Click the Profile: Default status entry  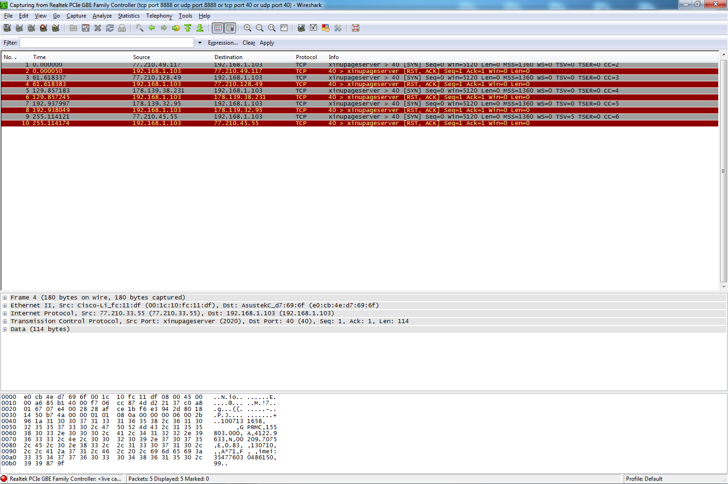click(x=644, y=479)
